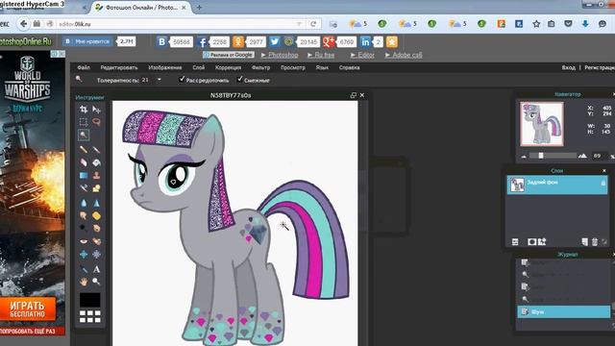Viewport: 615px width, 346px height.
Task: Open the Справка menu
Action: (x=349, y=67)
